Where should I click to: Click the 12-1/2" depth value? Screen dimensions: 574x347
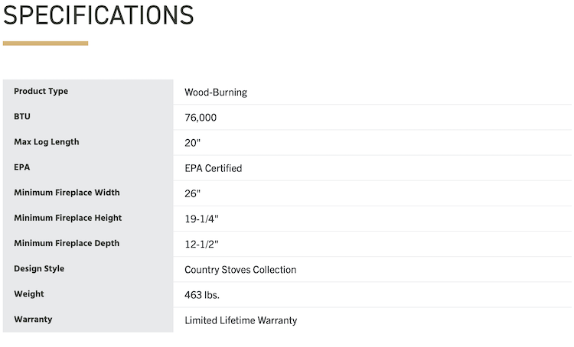point(201,244)
